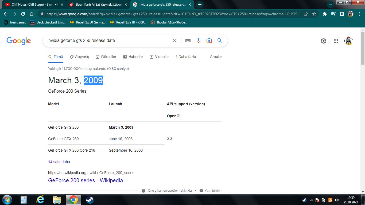Open the Chrome profile avatar menu
Viewport: 365px width, 205px height.
(351, 14)
